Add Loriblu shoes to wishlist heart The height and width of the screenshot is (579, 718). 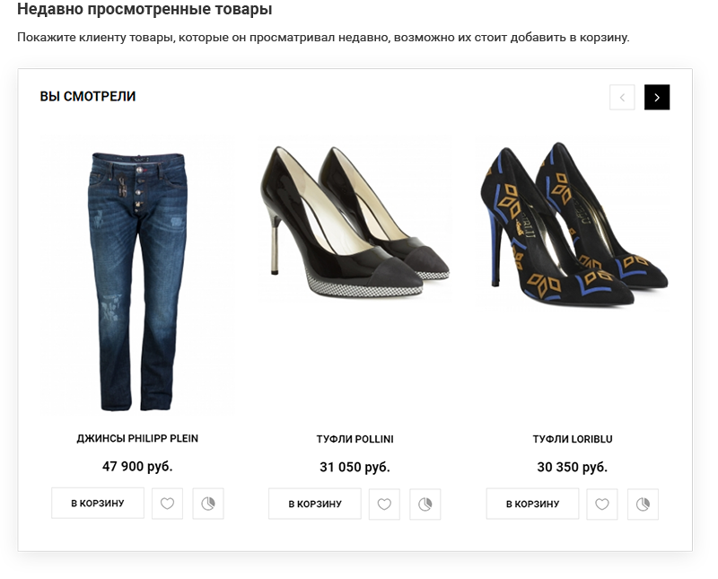(x=601, y=504)
